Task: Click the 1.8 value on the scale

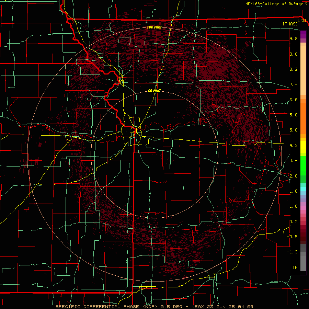Action: [x=294, y=191]
